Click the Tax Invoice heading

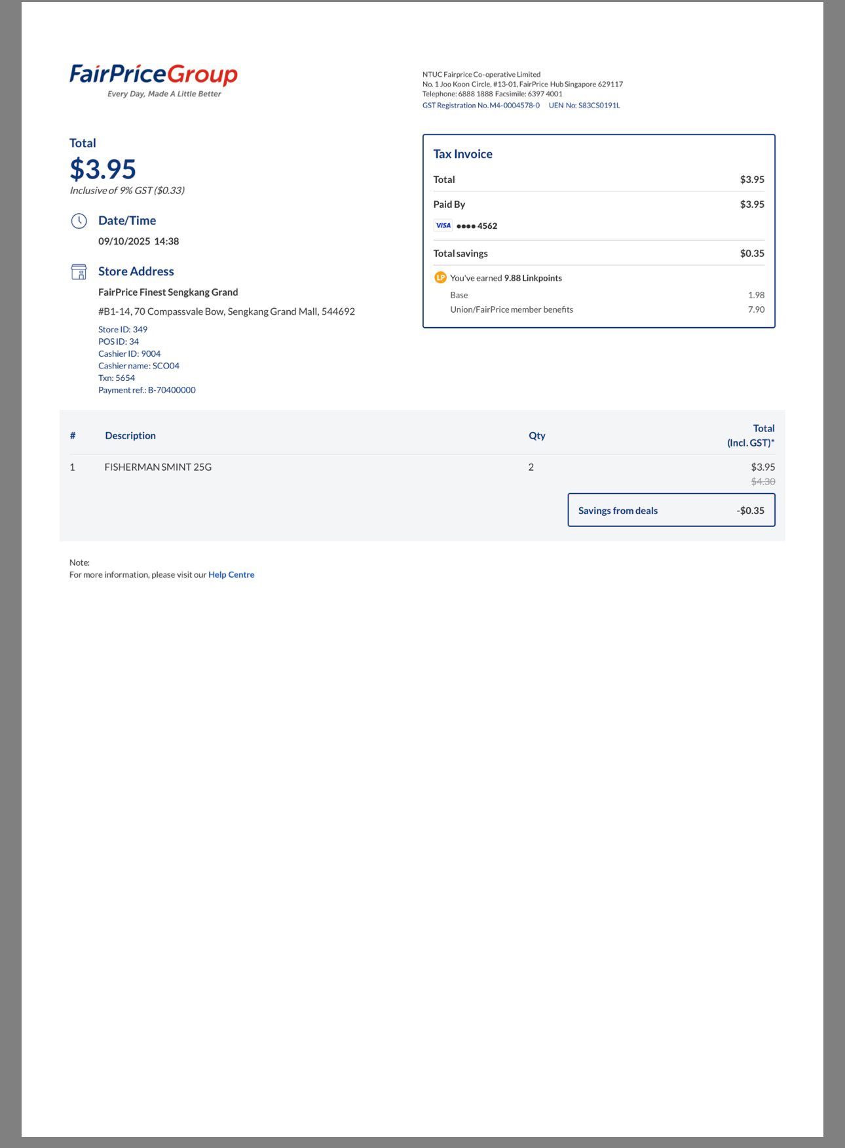(x=463, y=154)
